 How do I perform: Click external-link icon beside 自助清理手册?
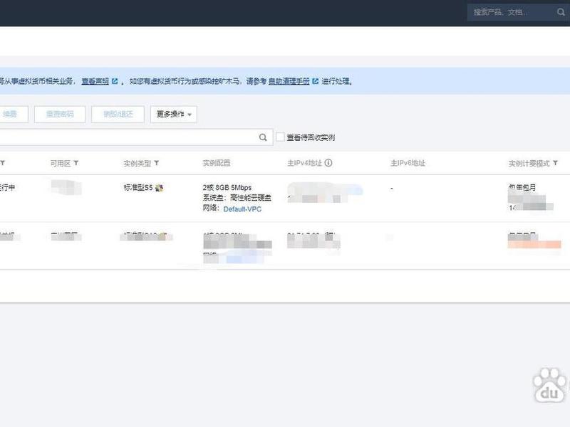(x=315, y=81)
